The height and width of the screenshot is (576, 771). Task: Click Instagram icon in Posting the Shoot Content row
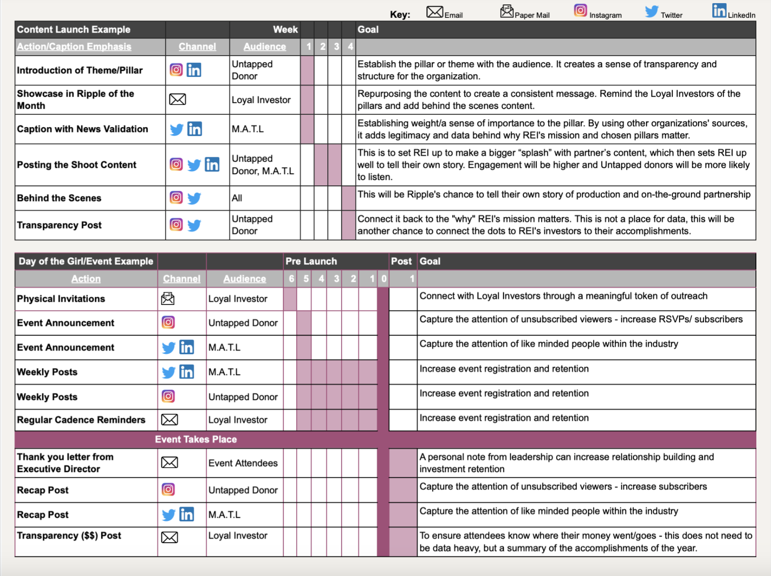176,164
